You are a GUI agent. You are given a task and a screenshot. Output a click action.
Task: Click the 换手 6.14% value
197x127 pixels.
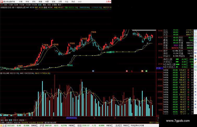pos(175,51)
